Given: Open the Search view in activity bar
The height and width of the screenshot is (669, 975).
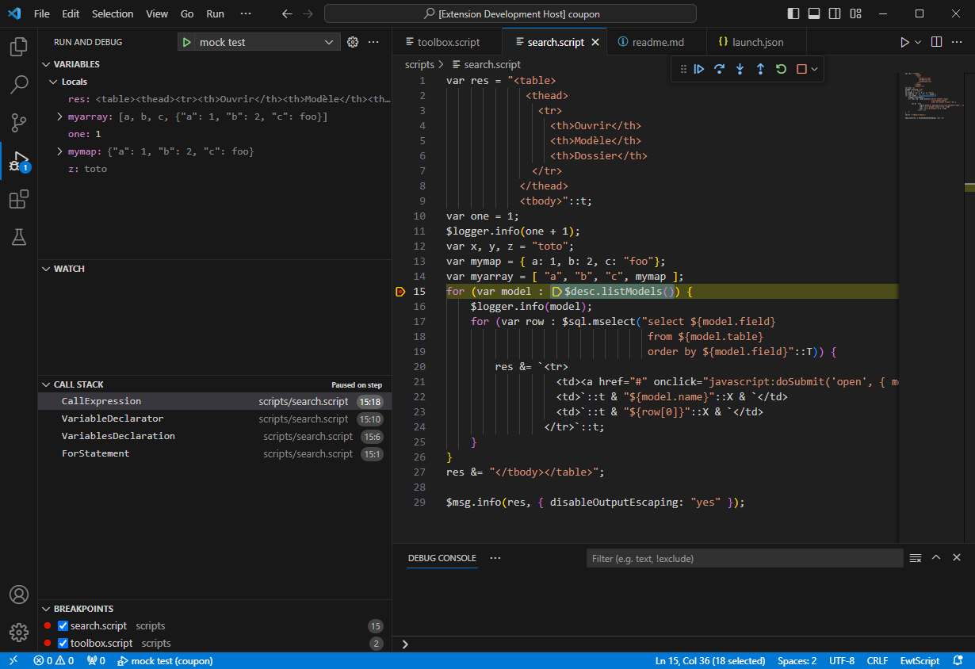Looking at the screenshot, I should click(x=18, y=85).
